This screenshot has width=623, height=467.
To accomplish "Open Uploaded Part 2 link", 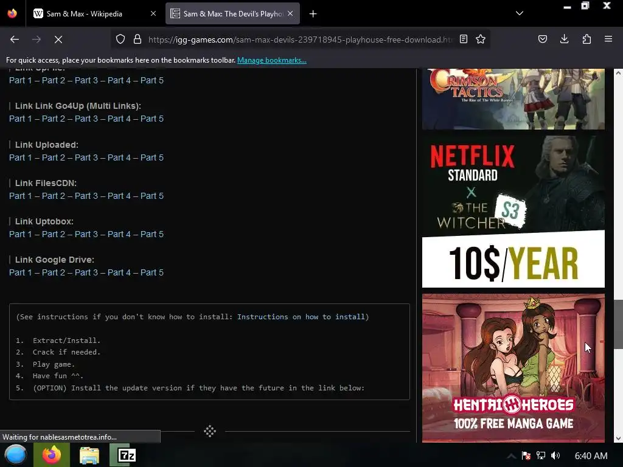I will click(x=54, y=157).
